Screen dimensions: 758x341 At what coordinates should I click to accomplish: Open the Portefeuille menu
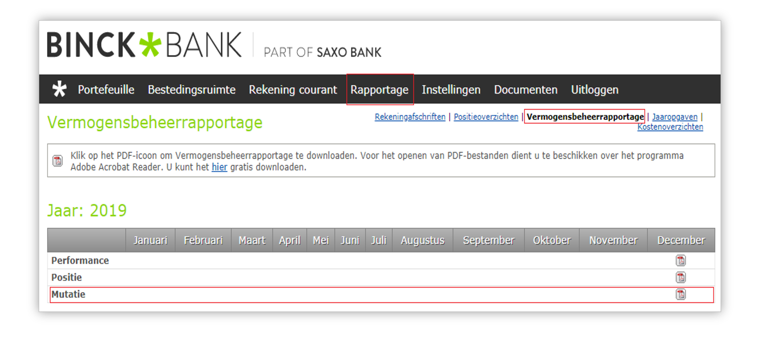[106, 89]
